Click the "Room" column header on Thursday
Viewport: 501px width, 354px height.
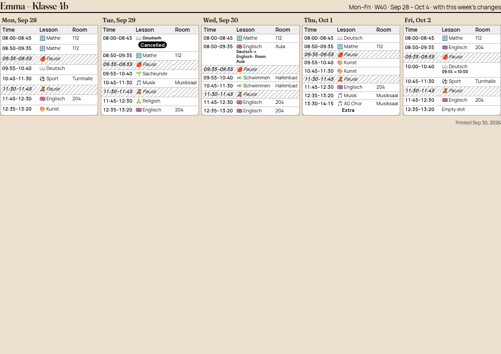384,30
